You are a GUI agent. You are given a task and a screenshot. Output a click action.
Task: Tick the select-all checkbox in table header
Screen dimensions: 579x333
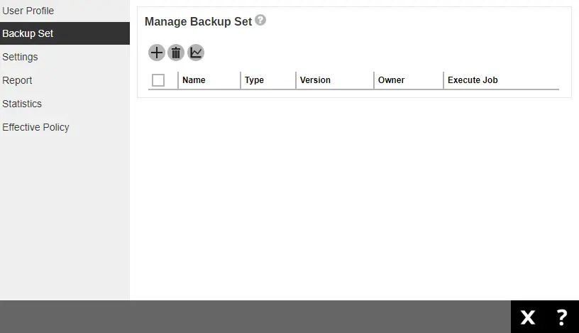coord(158,80)
